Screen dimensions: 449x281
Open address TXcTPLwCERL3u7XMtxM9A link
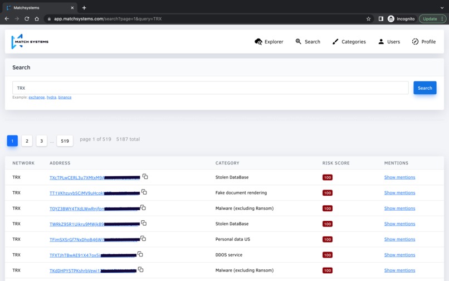pyautogui.click(x=95, y=177)
